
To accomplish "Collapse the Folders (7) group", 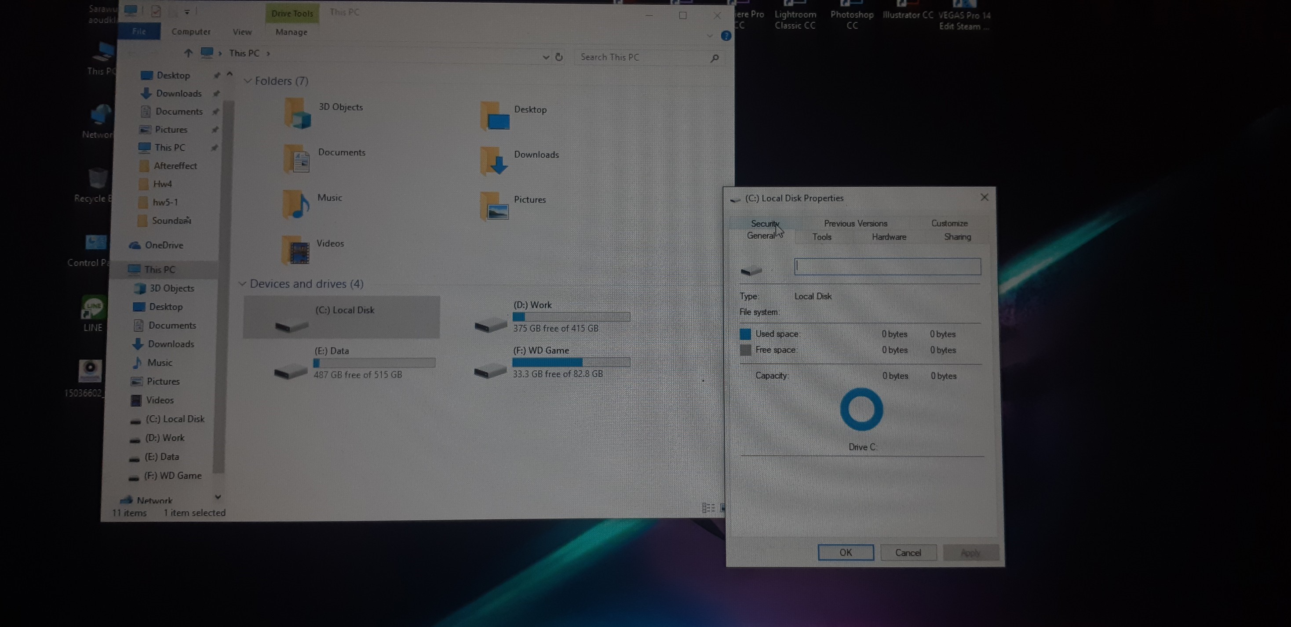I will [x=248, y=81].
